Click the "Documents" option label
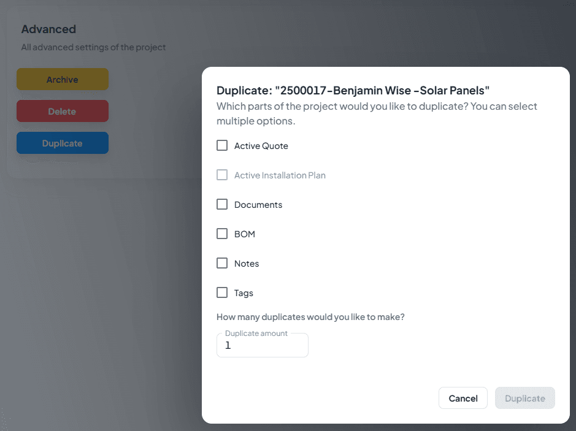The height and width of the screenshot is (431, 576). pyautogui.click(x=258, y=205)
